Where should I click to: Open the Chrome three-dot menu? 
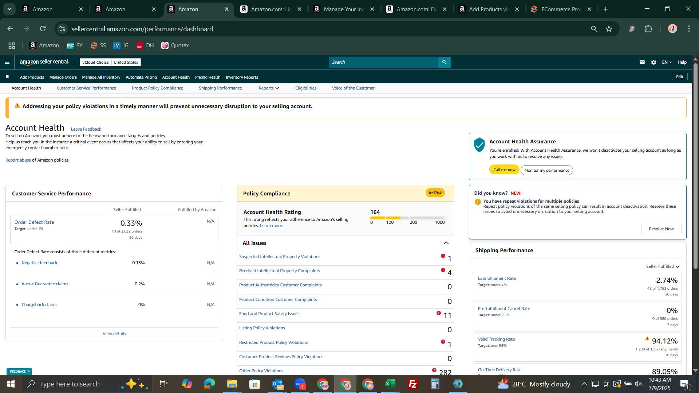point(689,29)
